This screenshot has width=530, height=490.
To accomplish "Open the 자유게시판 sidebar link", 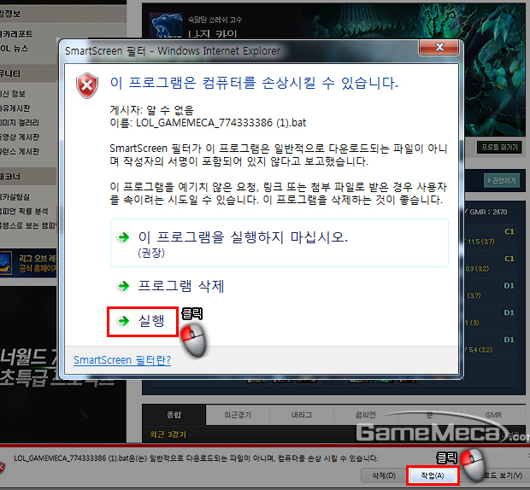I will pos(15,108).
